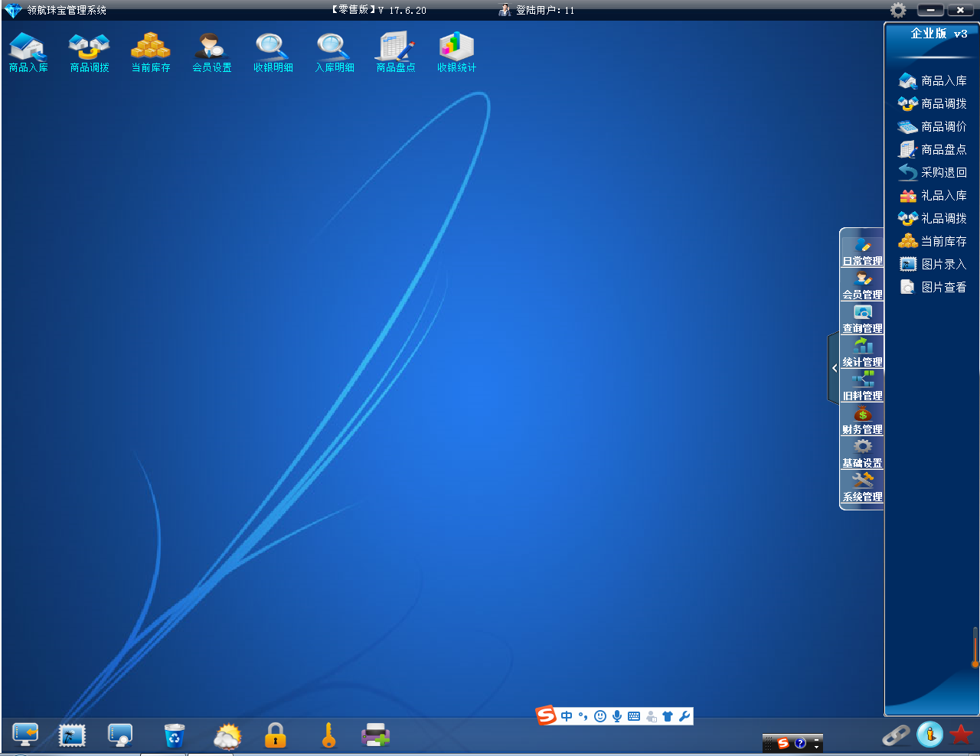The height and width of the screenshot is (756, 980).
Task: Click the picture stamp icon in bottom bar
Action: (x=72, y=735)
